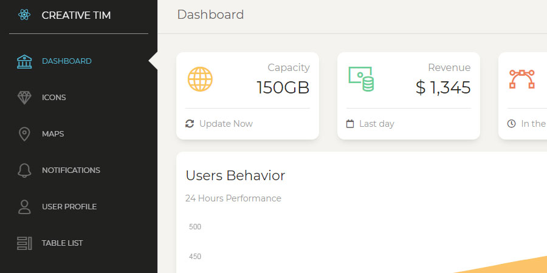547x273 pixels.
Task: Click Update Now on Capacity card
Action: tap(225, 124)
